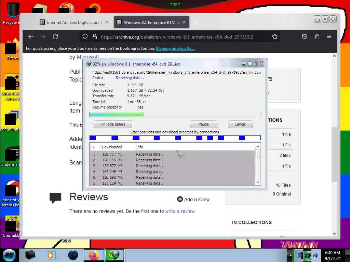Open the dark globe taskbar icon
The width and height of the screenshot is (350, 262).
tap(73, 255)
